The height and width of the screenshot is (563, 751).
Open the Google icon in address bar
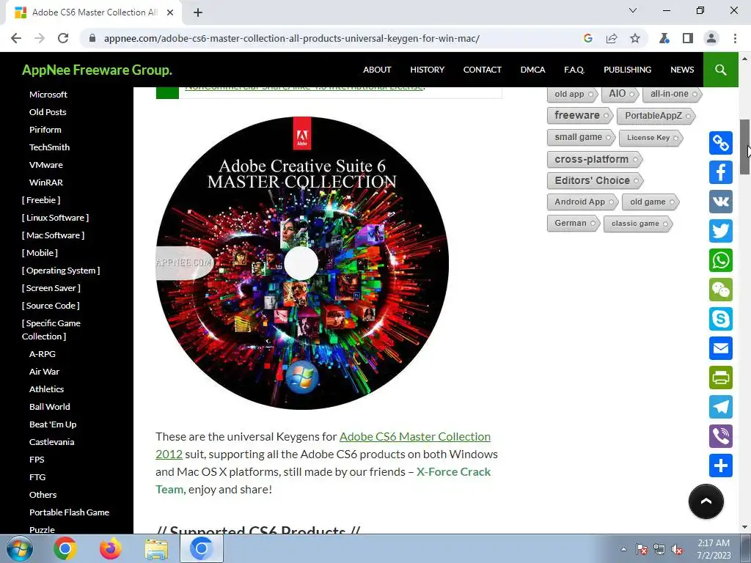[x=588, y=38]
